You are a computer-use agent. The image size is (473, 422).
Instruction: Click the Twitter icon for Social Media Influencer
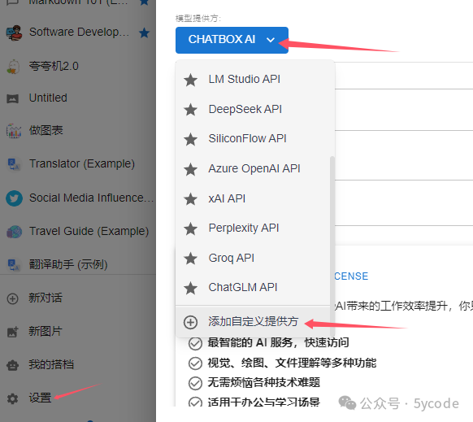[x=14, y=198]
